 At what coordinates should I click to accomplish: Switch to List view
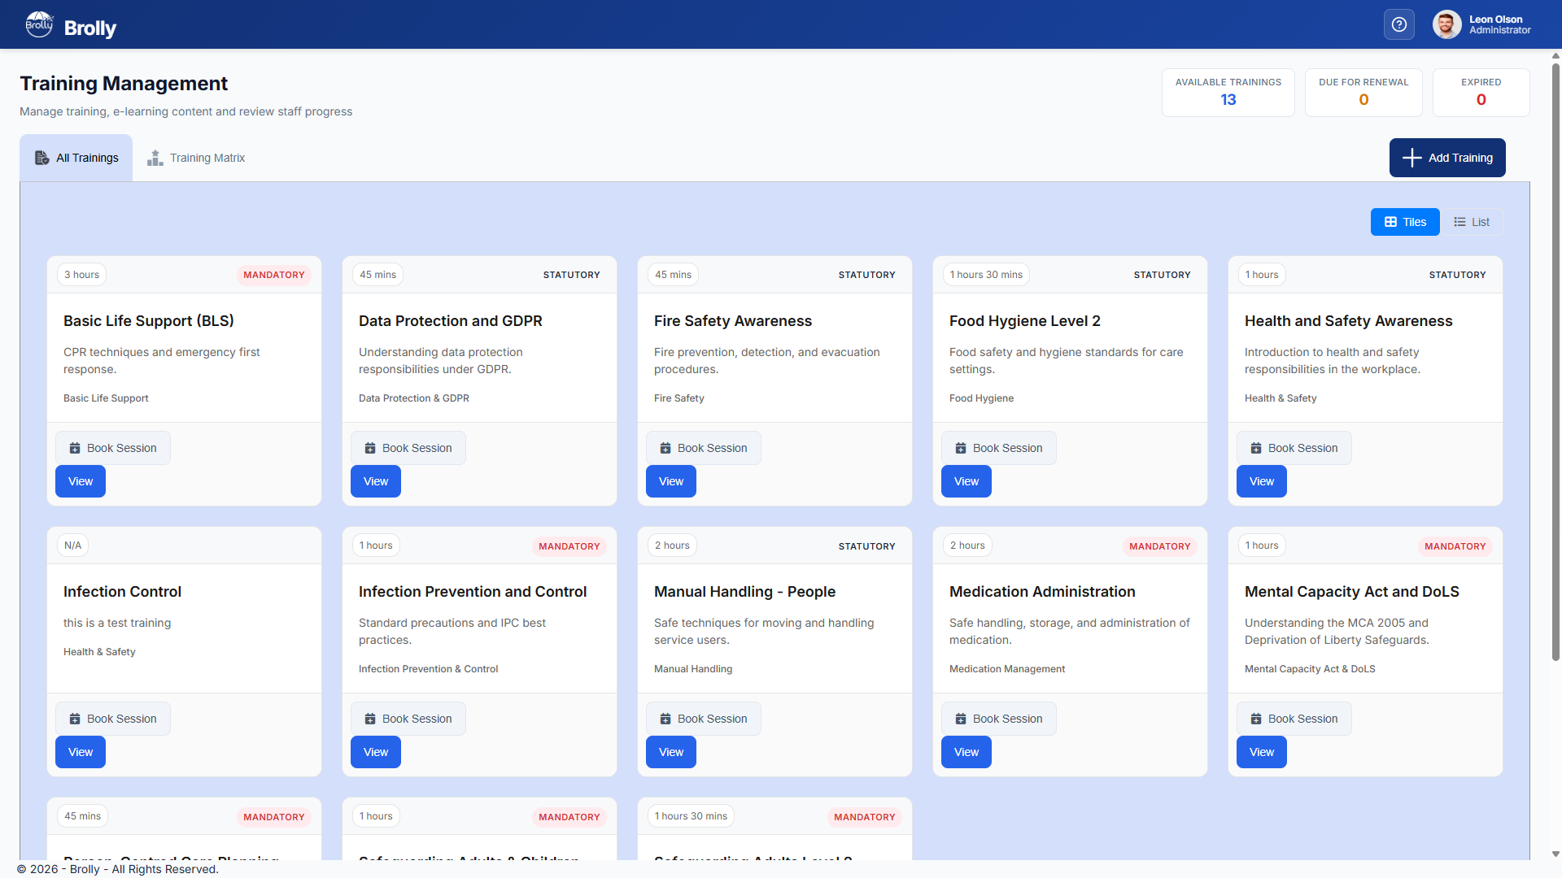[x=1471, y=222]
